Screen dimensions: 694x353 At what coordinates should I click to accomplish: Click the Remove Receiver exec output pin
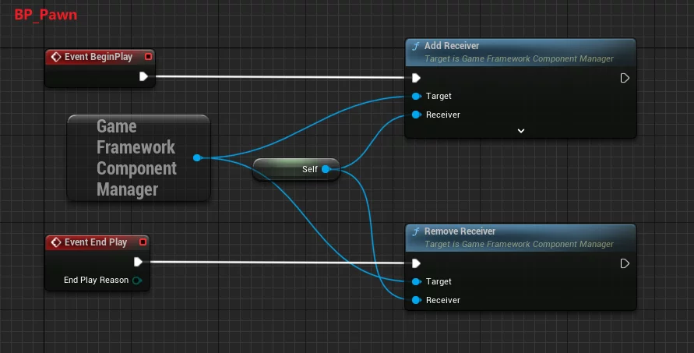coord(625,263)
